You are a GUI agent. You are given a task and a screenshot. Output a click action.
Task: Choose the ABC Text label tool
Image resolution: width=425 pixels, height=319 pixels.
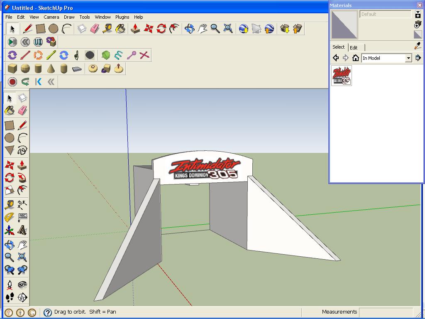[x=22, y=217]
